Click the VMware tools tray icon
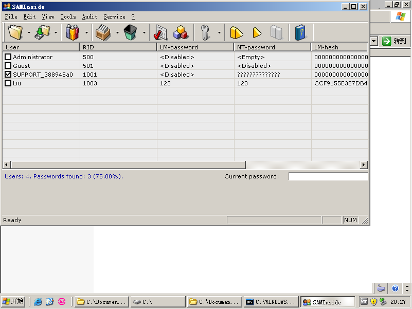This screenshot has width=412, height=309. pos(364,301)
